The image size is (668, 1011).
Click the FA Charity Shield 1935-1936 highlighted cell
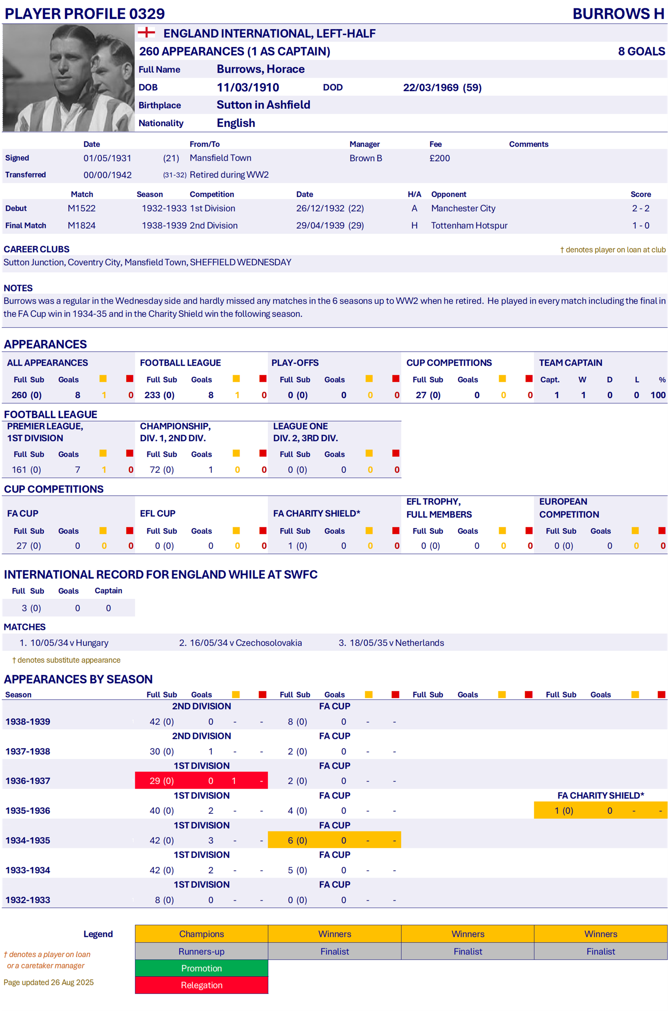[x=601, y=810]
